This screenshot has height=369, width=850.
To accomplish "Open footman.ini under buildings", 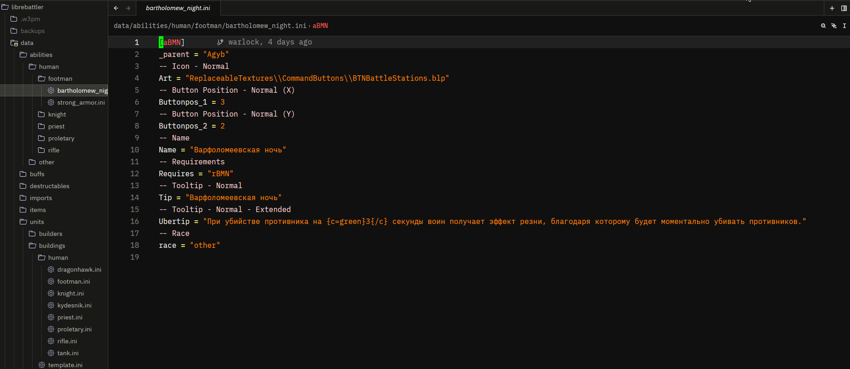I will (x=73, y=281).
